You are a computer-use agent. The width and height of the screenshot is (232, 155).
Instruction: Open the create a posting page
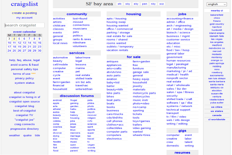click(24, 13)
